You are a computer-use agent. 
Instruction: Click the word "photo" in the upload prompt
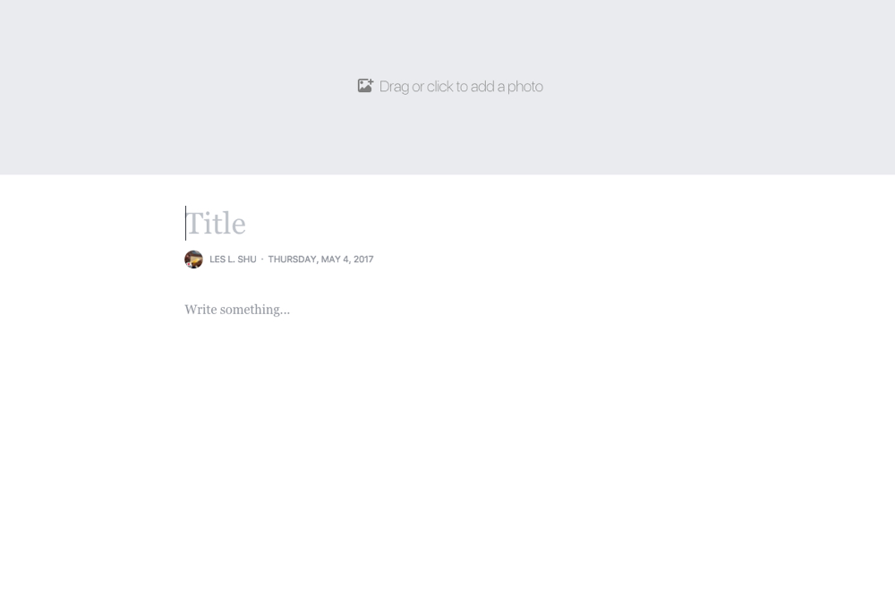pos(525,87)
